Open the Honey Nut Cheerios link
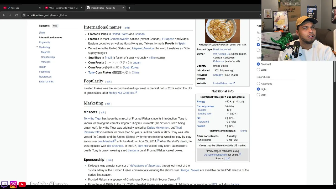The height and width of the screenshot is (189, 336). click(122, 93)
